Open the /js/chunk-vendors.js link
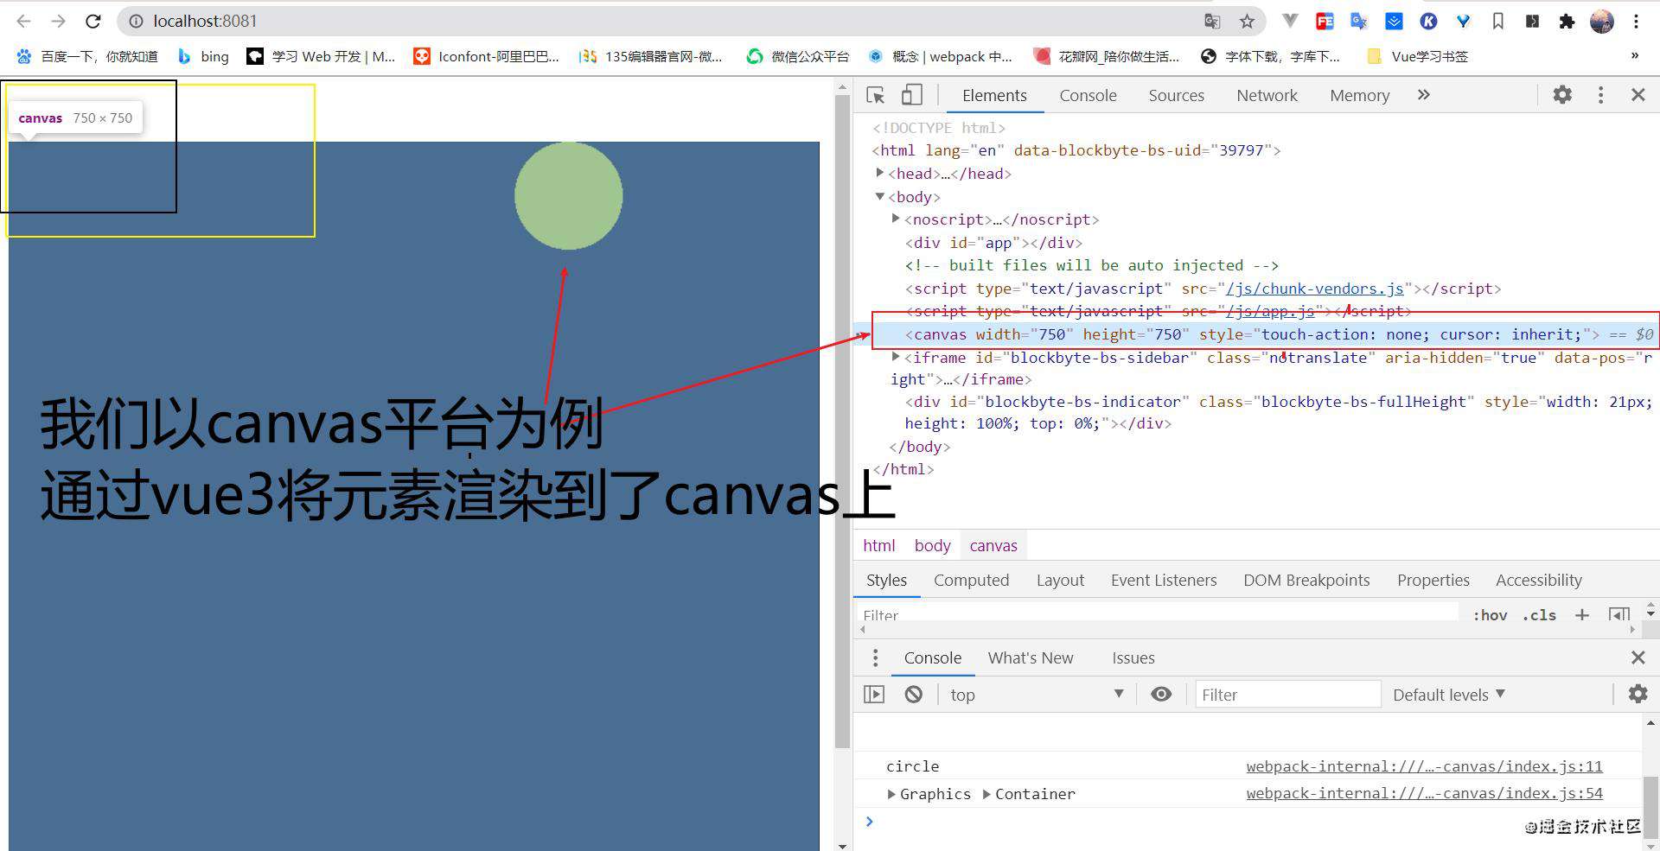Viewport: 1660px width, 851px height. [x=1314, y=289]
